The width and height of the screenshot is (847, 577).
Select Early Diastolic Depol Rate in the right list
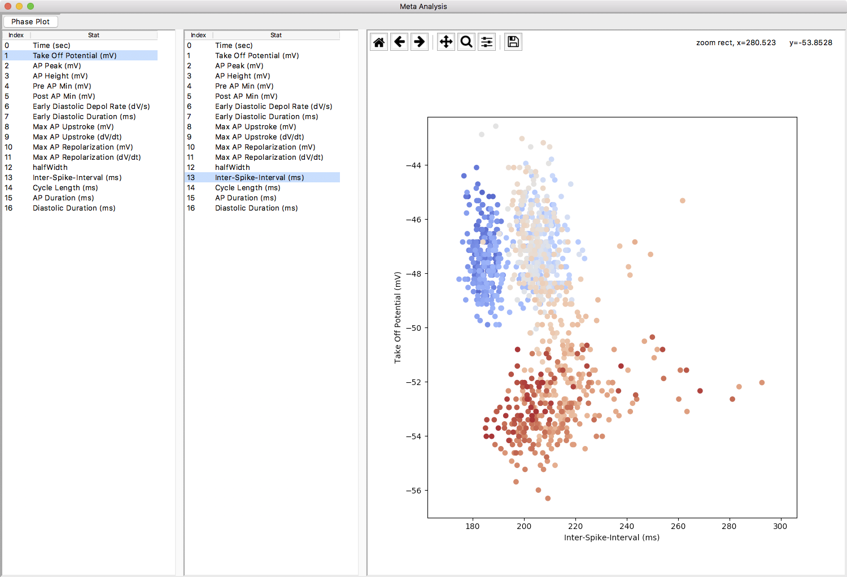point(262,106)
